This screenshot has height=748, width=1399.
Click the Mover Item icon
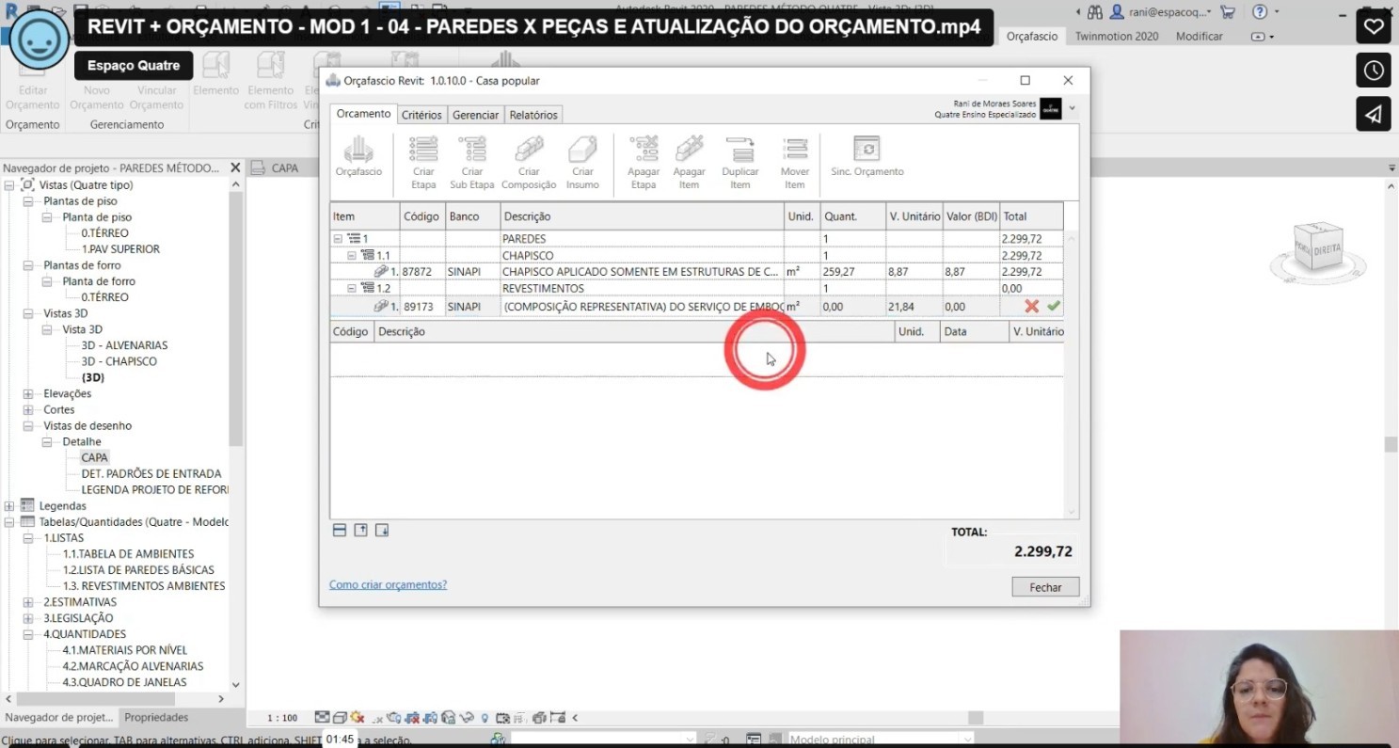coord(795,151)
